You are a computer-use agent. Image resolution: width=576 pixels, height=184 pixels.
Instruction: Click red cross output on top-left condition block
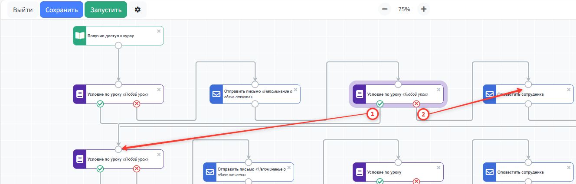point(137,103)
